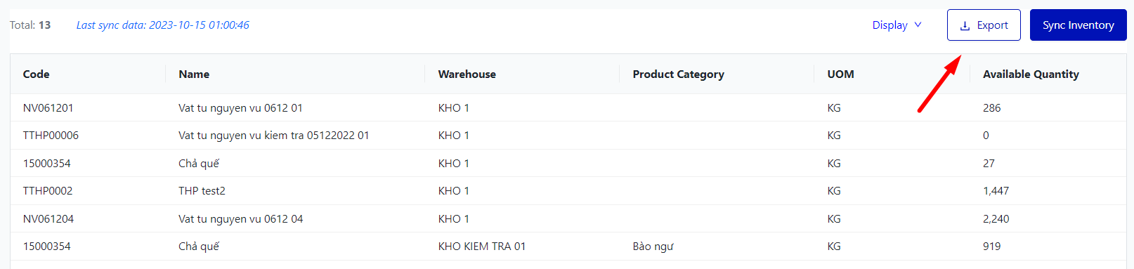Sort by the Name column header
Screen dimensions: 1134x269
194,74
